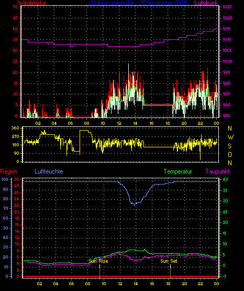Click the 40 temperature axis value

pyautogui.click(x=225, y=179)
